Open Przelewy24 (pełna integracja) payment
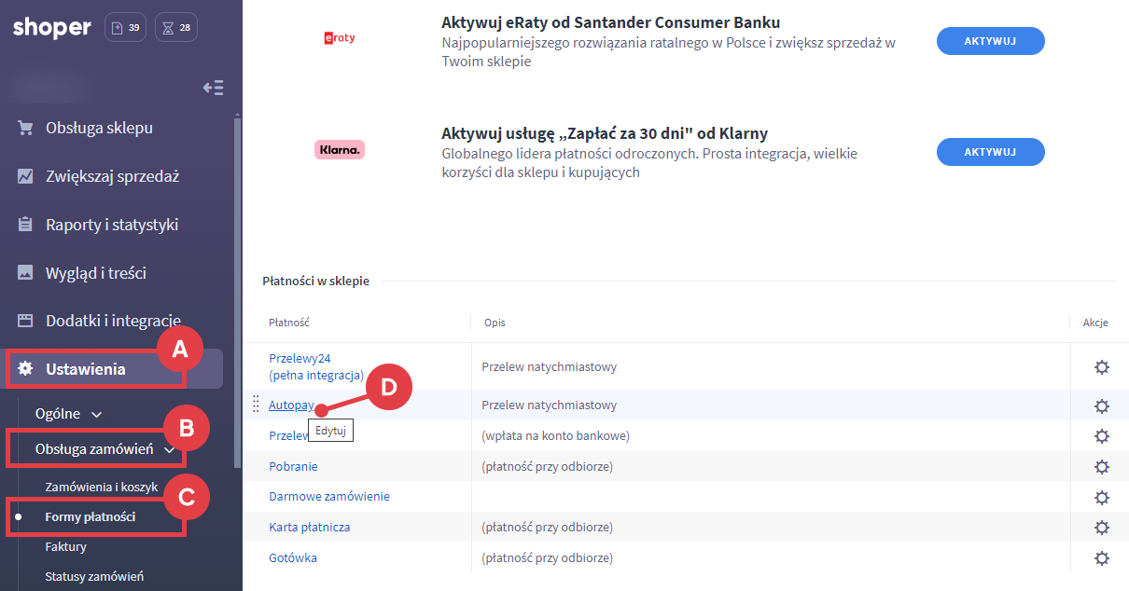Viewport: 1129px width, 591px height. pyautogui.click(x=315, y=366)
